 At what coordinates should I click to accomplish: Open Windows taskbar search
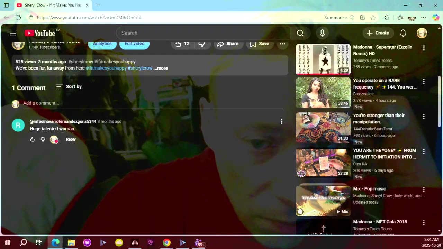click(23, 243)
